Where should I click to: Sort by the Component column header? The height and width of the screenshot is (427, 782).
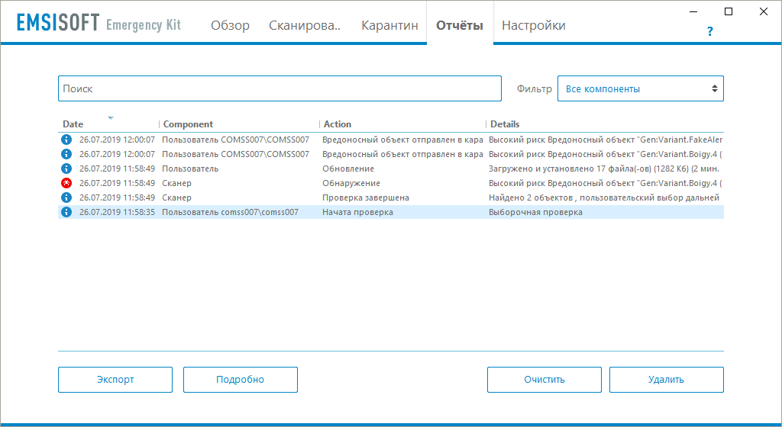pos(188,124)
